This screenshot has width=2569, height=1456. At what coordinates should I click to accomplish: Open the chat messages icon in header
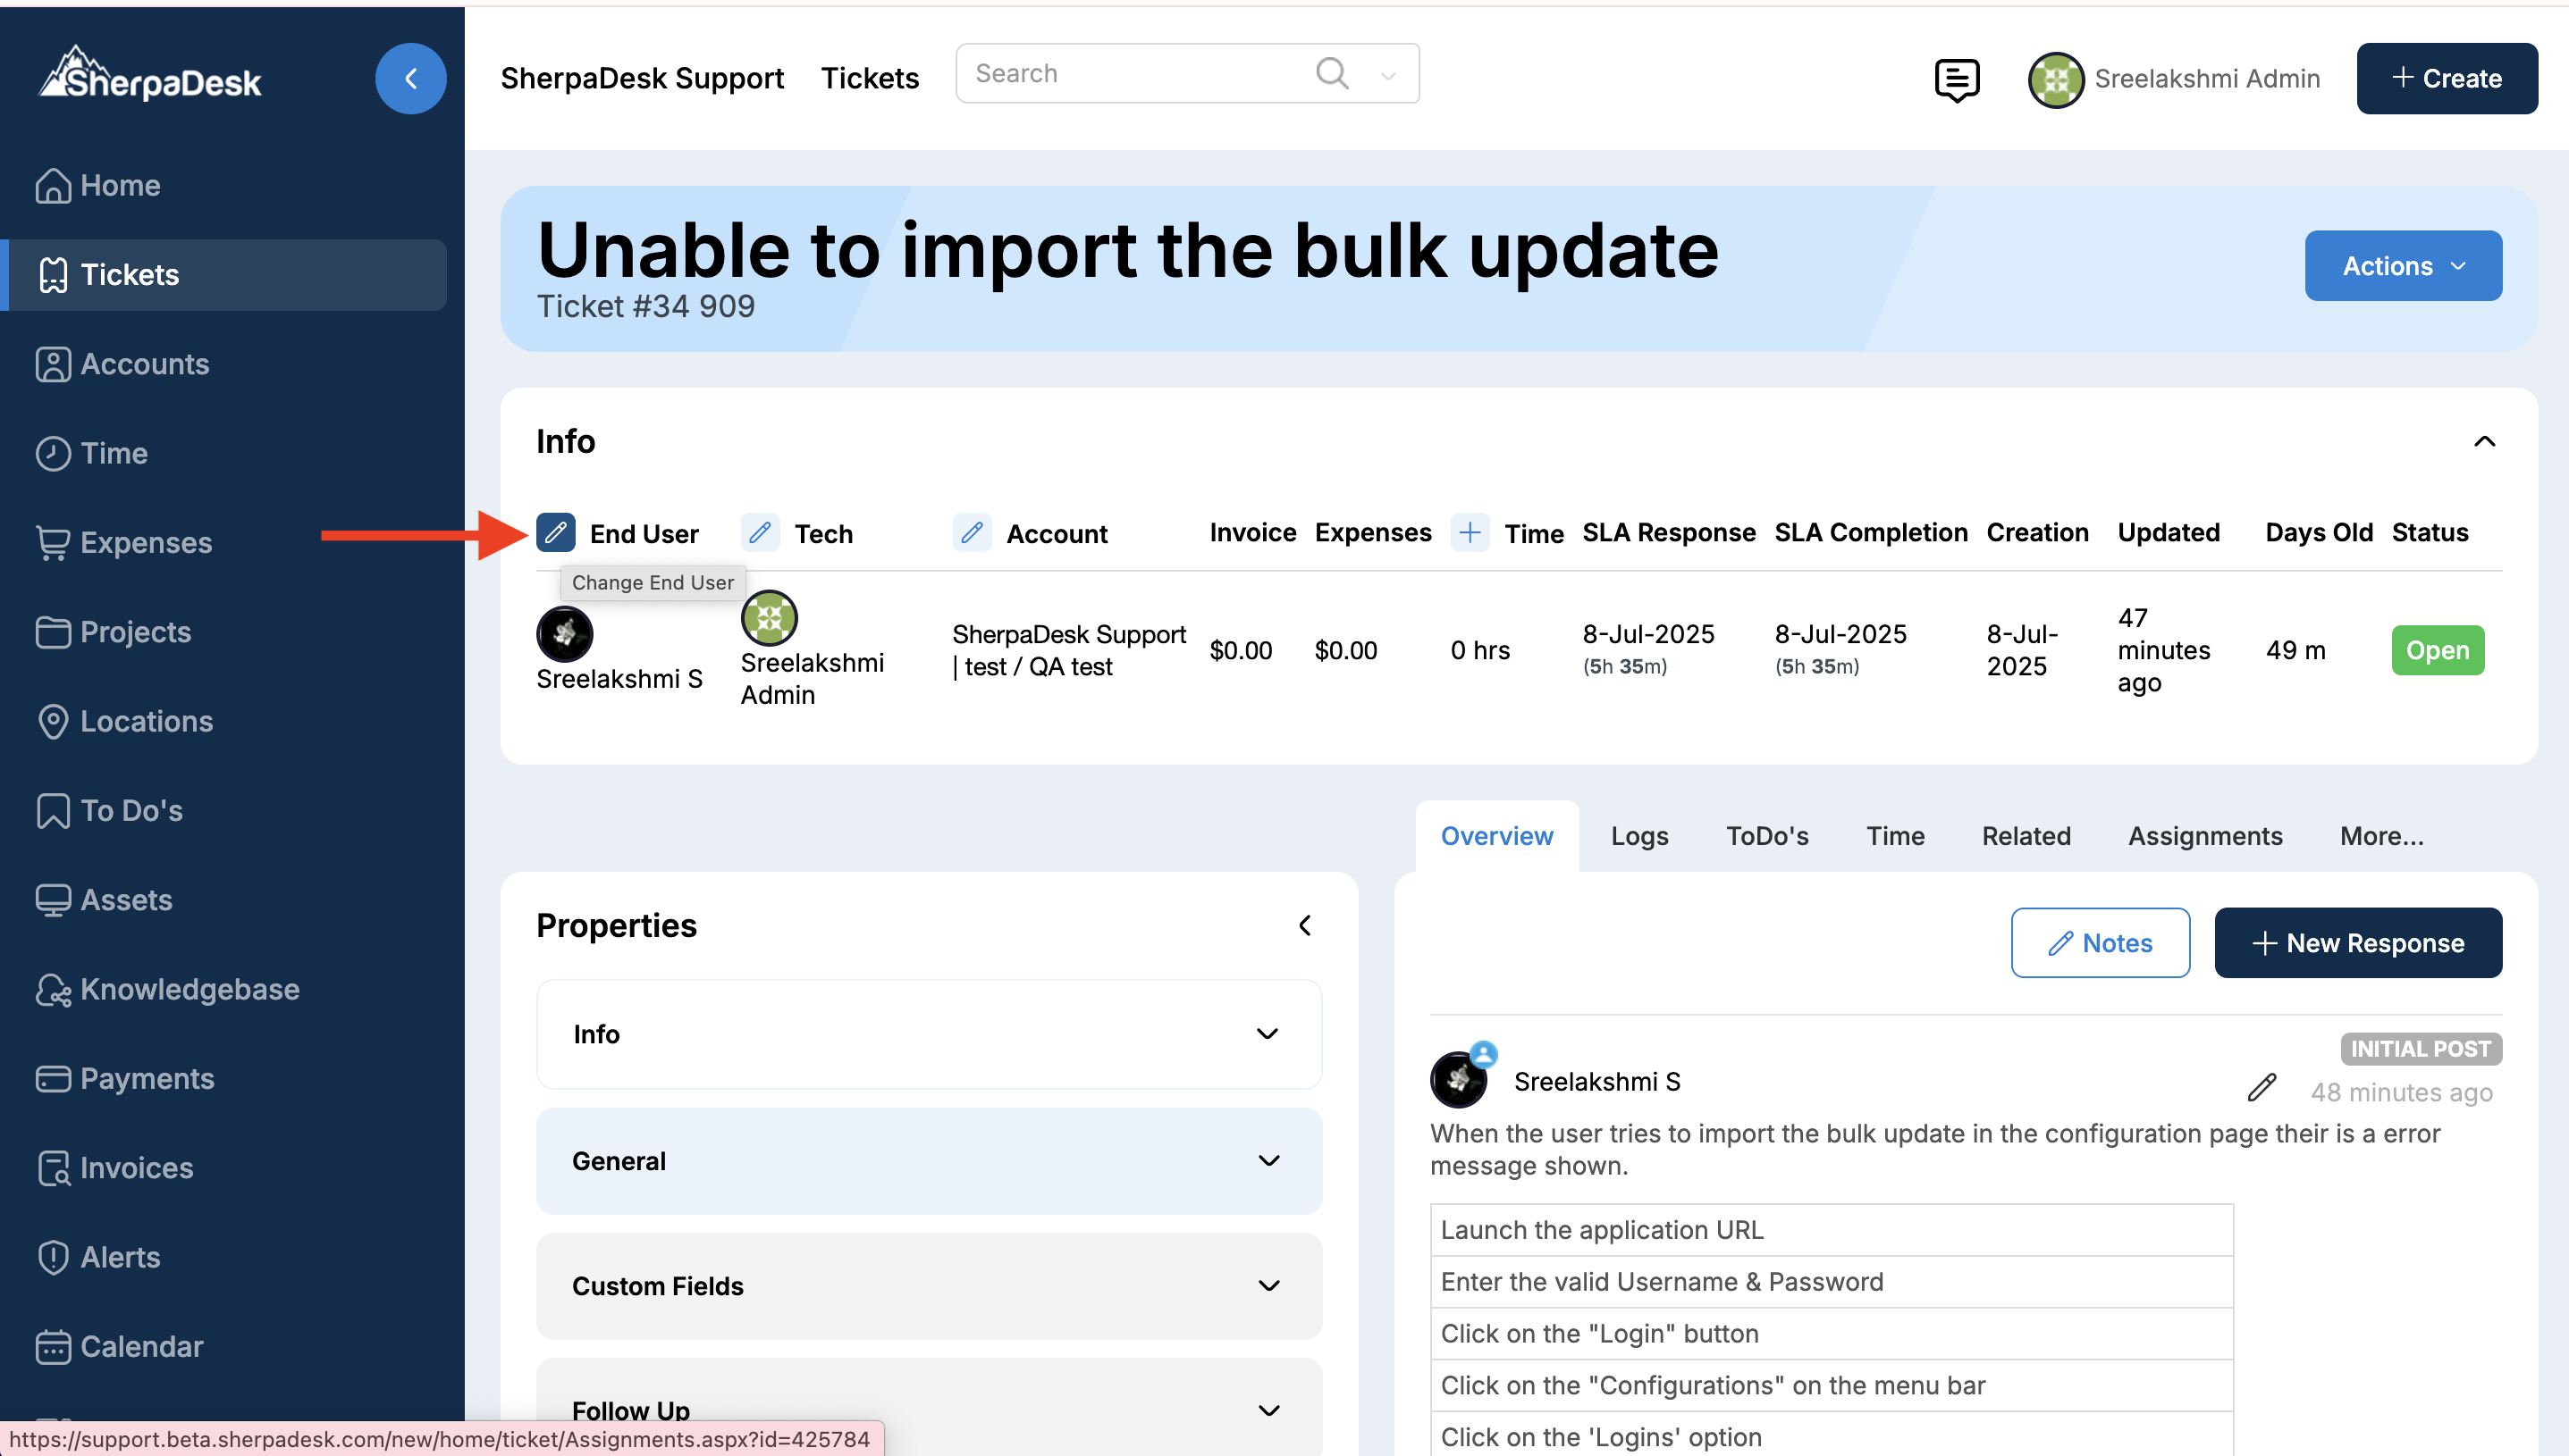[x=1956, y=79]
